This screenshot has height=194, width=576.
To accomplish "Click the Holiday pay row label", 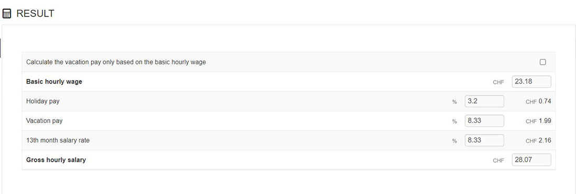I will tap(42, 101).
